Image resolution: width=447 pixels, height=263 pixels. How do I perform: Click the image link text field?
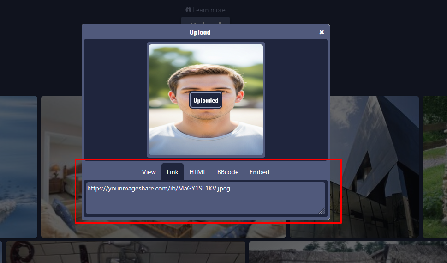pyautogui.click(x=206, y=198)
